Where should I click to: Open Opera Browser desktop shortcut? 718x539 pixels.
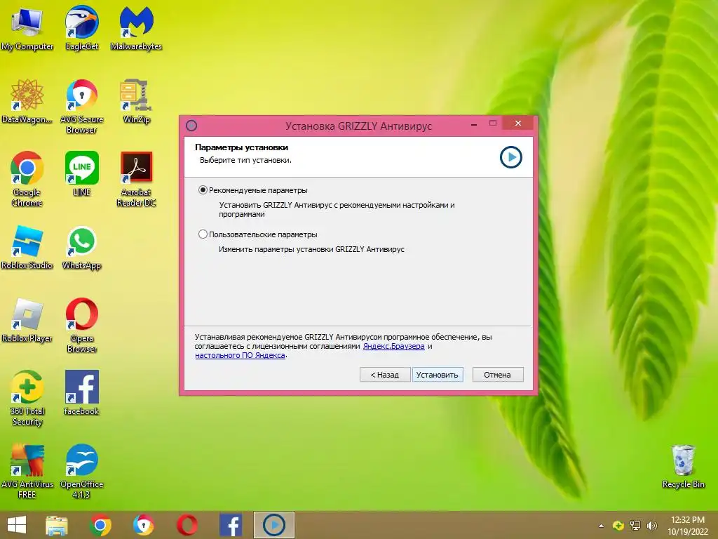click(x=82, y=326)
